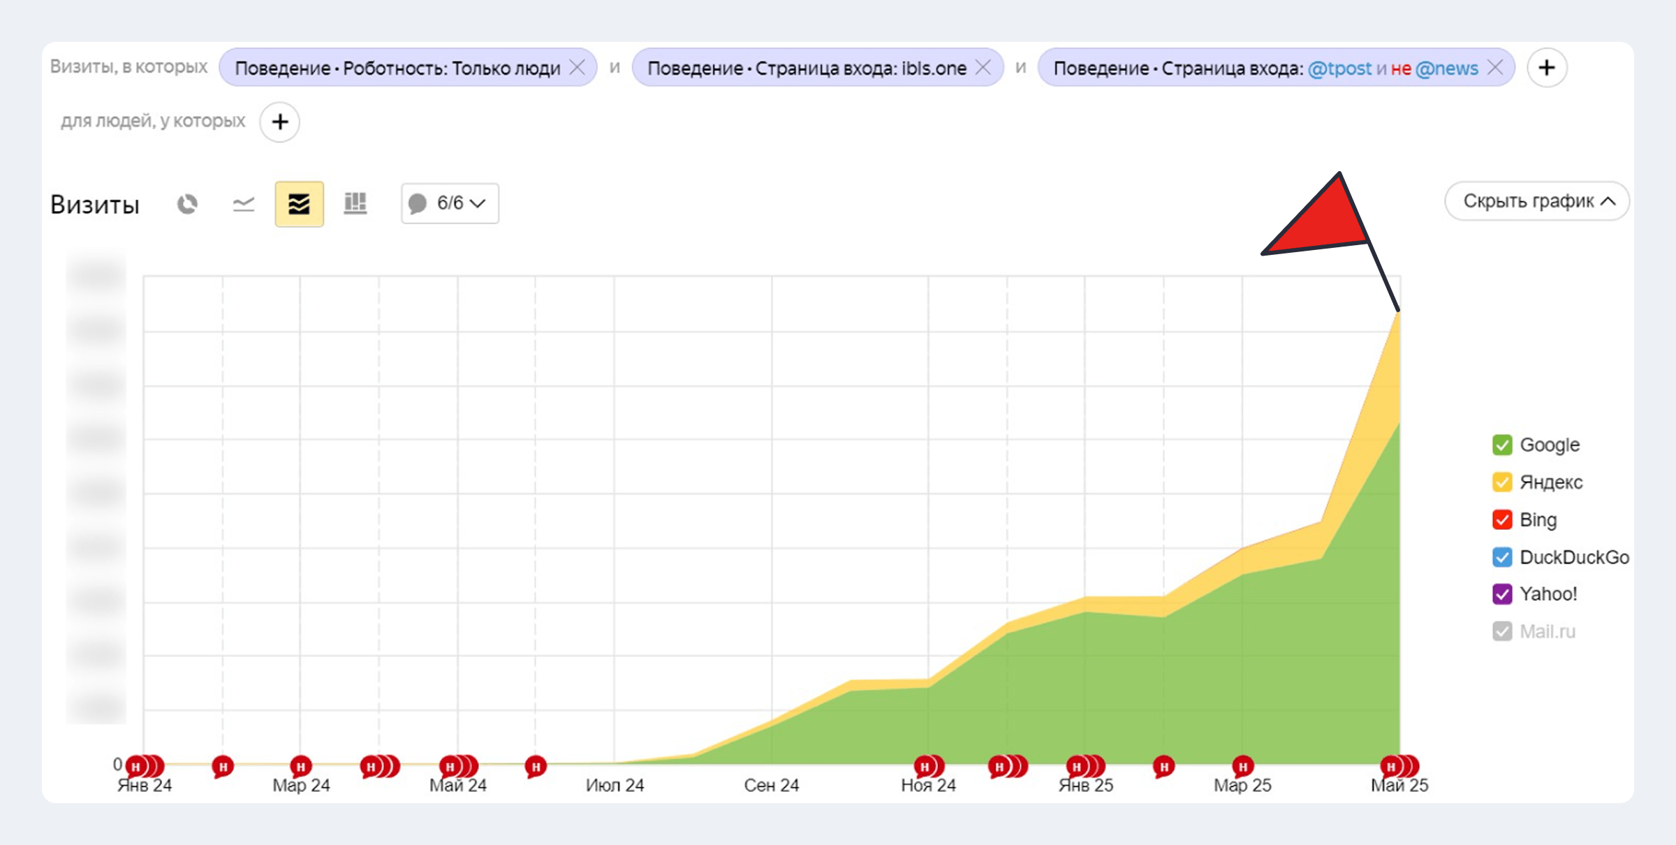1676x845 pixels.
Task: Uncheck the Google series checkbox
Action: pyautogui.click(x=1502, y=445)
